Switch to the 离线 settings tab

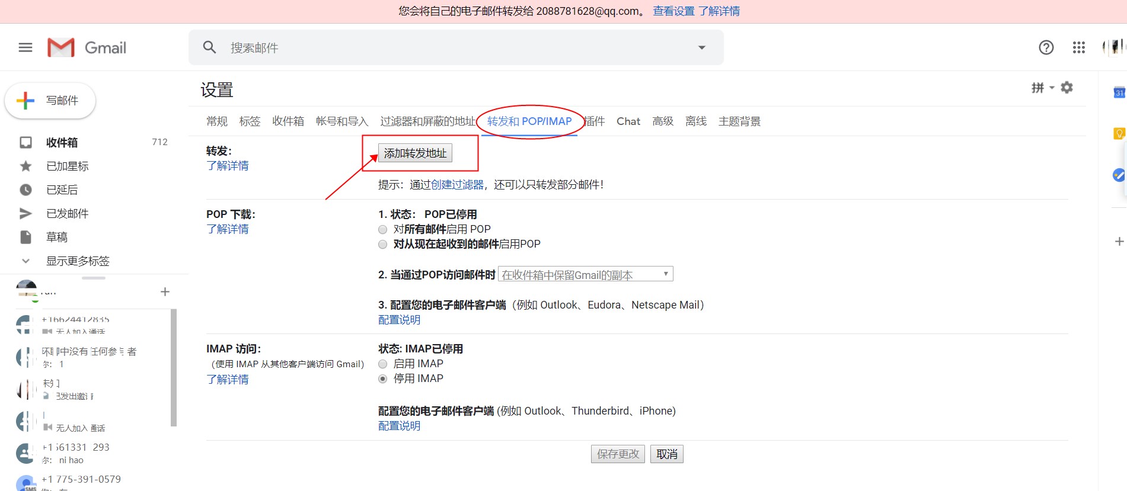point(696,121)
